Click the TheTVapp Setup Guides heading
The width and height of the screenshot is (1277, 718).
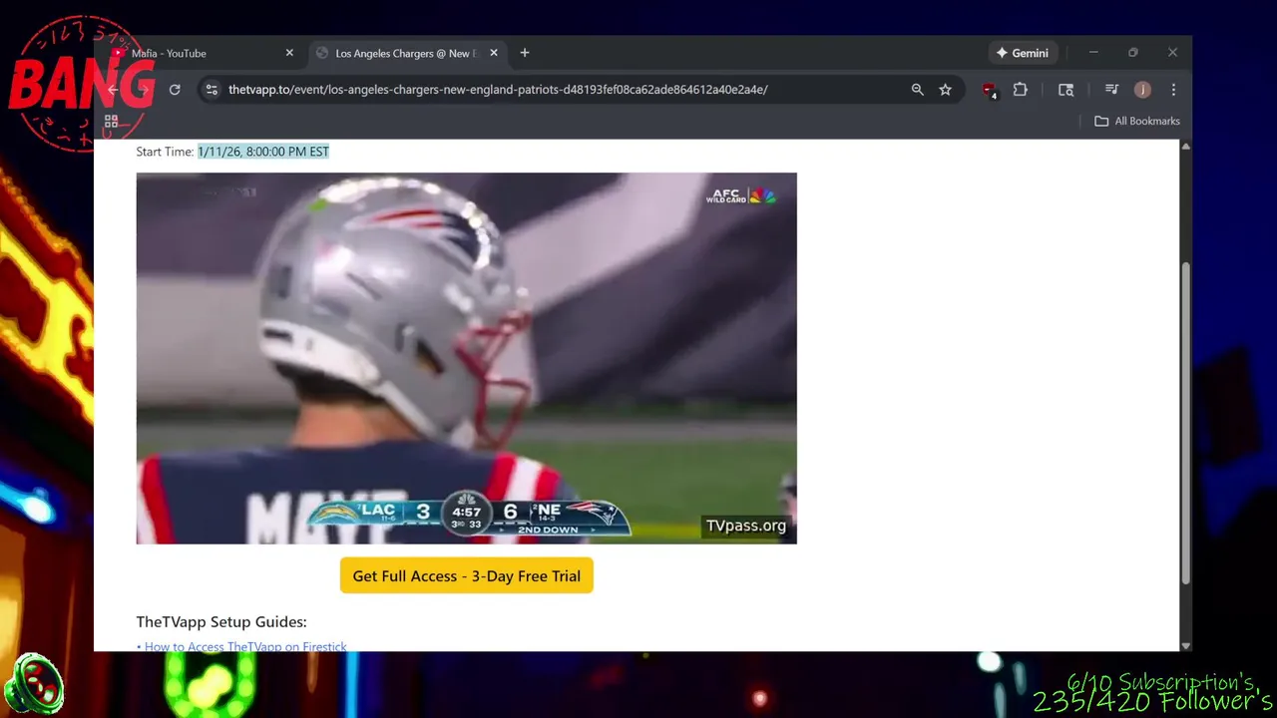click(x=221, y=621)
